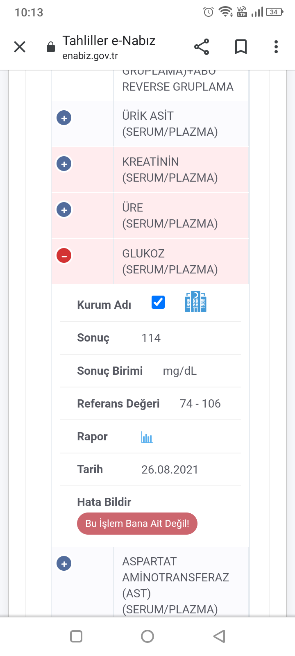Image resolution: width=295 pixels, height=656 pixels.
Task: Close the e-Nabız browser tab
Action: tap(20, 47)
